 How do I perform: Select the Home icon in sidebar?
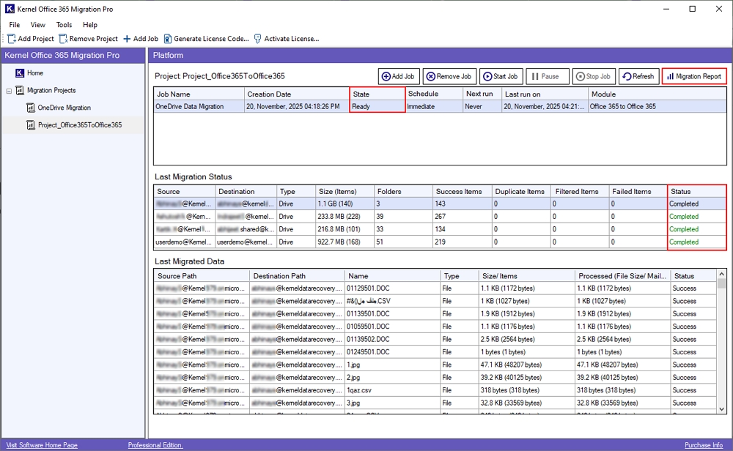point(20,73)
